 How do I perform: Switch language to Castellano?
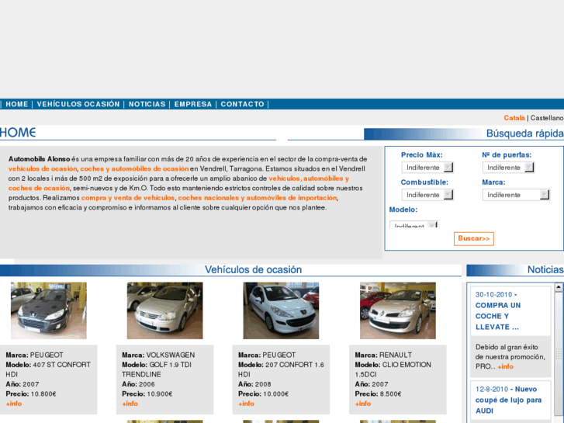click(547, 118)
